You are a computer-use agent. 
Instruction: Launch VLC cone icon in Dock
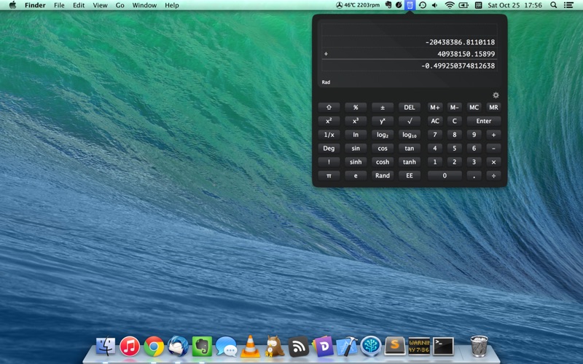click(250, 347)
